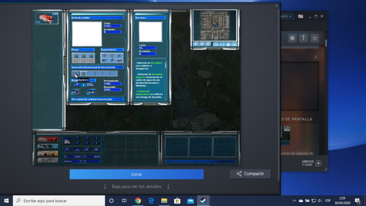Click the fast forward speed button
This screenshot has width=366, height=206.
87,150
